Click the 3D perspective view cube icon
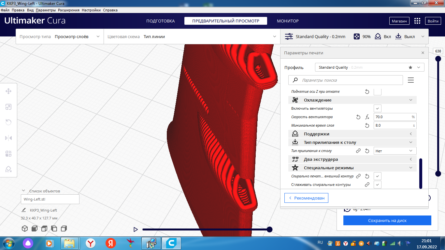Screen dimensions: 445x250 pyautogui.click(x=25, y=229)
